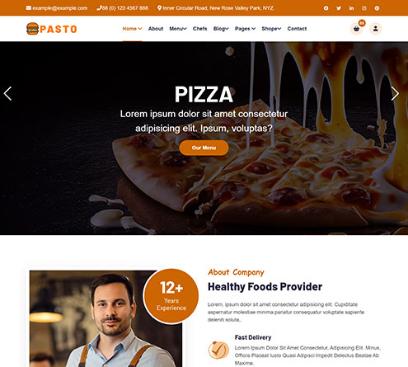Open the Instagram social link

point(364,8)
